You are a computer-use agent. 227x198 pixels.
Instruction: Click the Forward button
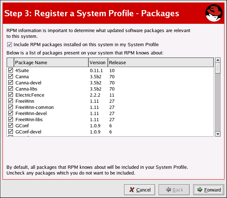[x=209, y=190]
